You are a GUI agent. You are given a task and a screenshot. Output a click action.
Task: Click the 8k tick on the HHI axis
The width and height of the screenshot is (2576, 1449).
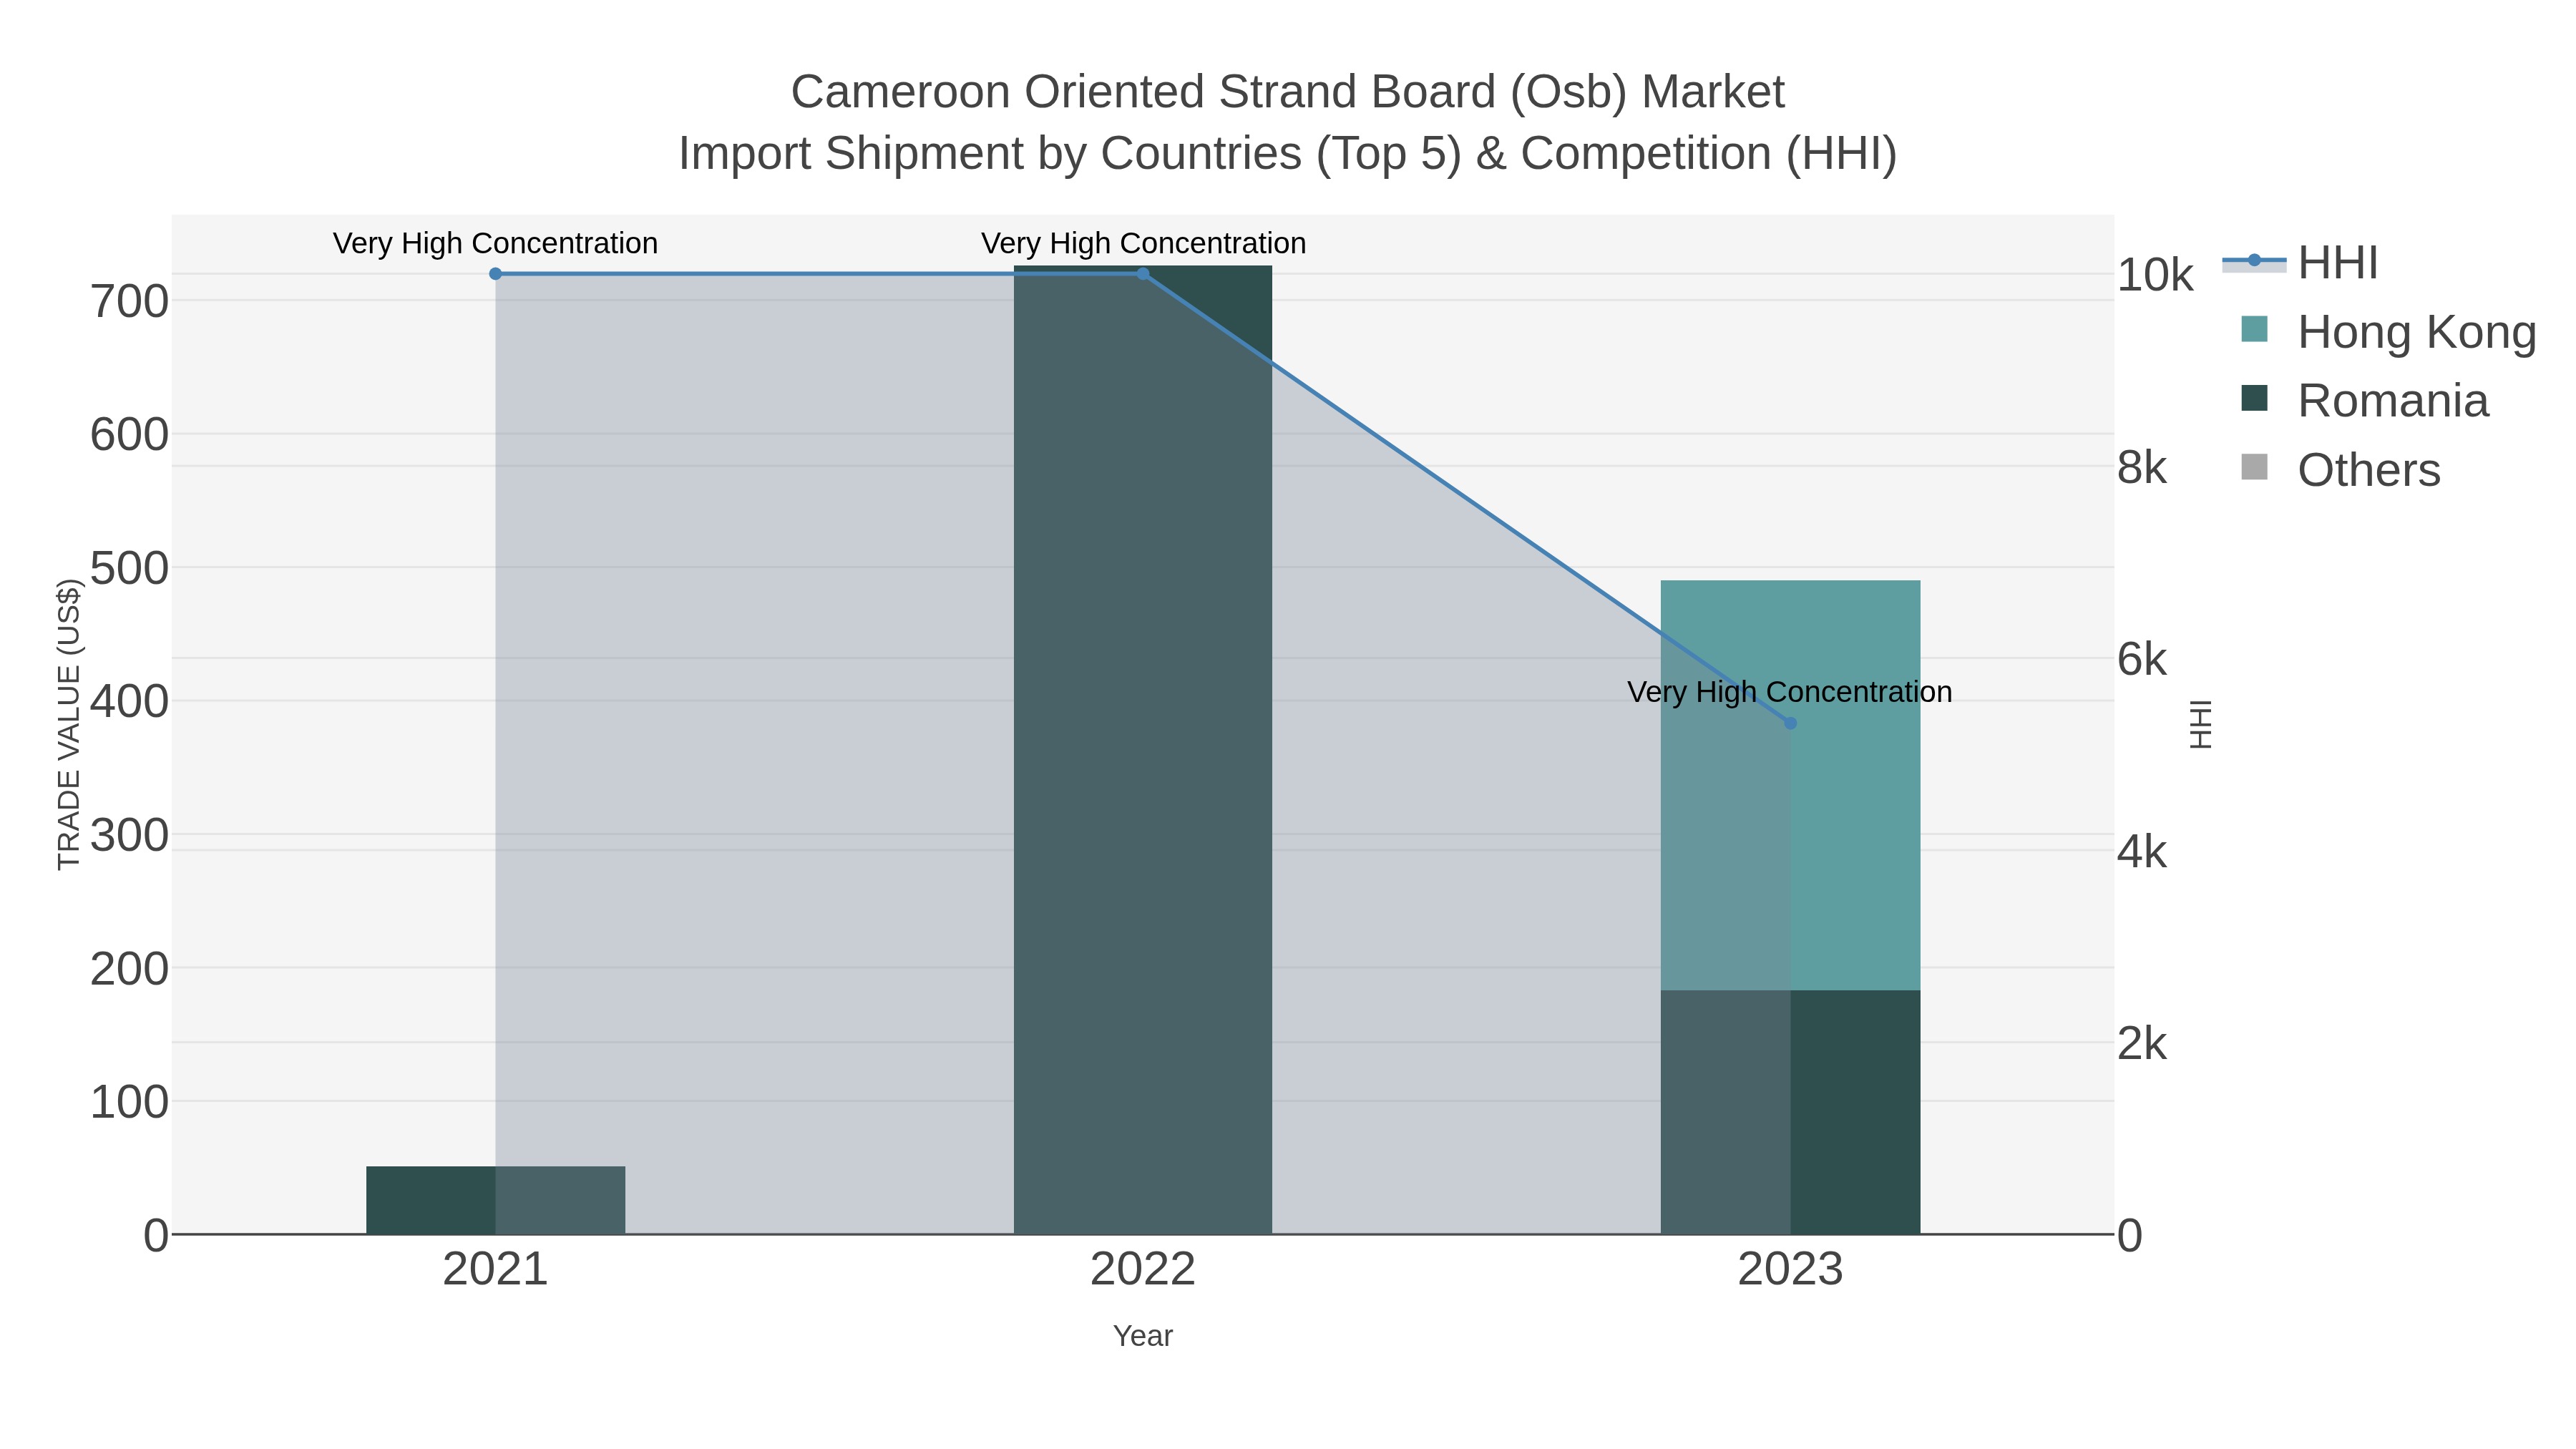2142,467
